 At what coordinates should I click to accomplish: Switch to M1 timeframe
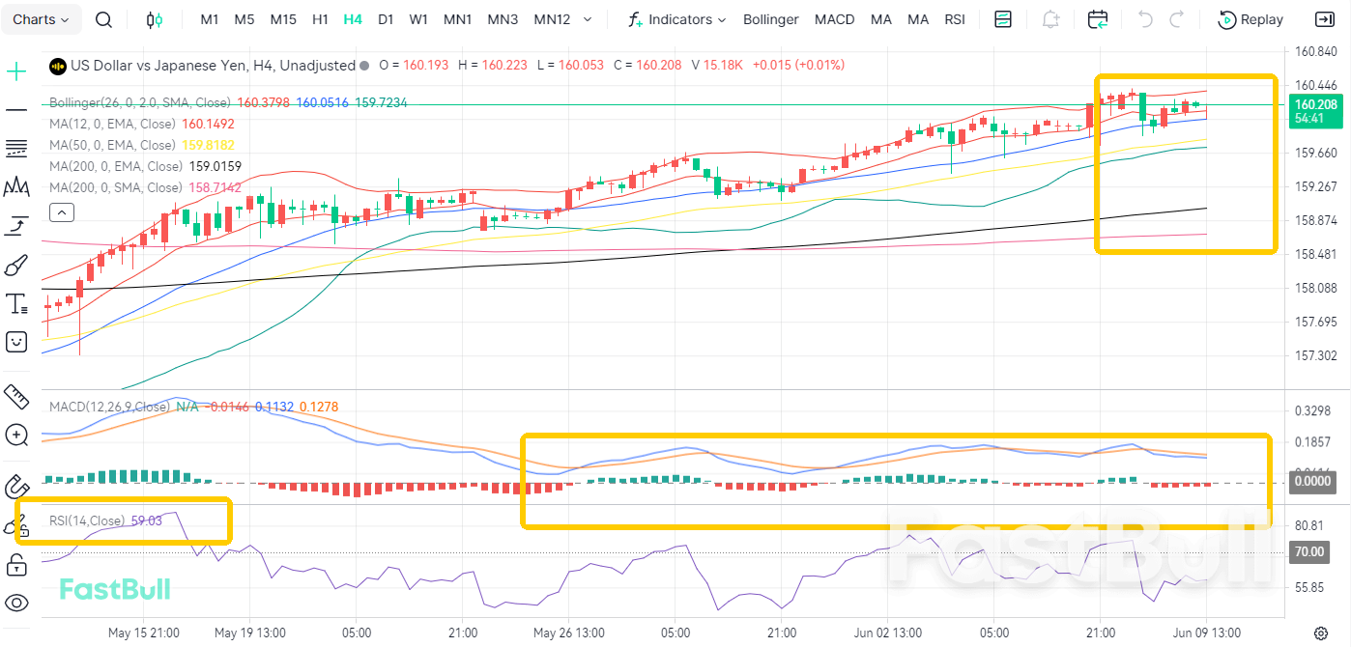210,19
